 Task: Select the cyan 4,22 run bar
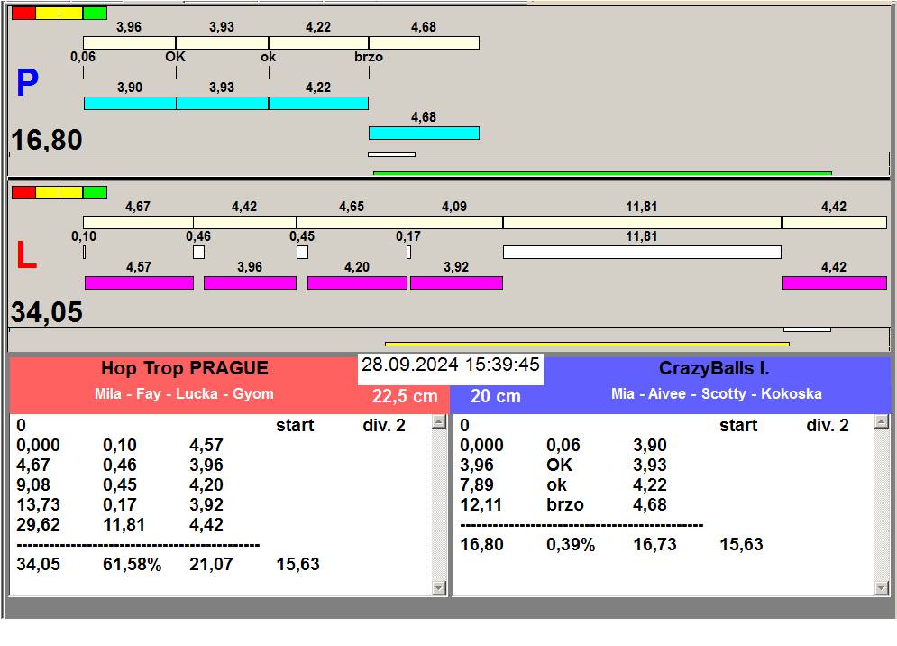pyautogui.click(x=318, y=104)
